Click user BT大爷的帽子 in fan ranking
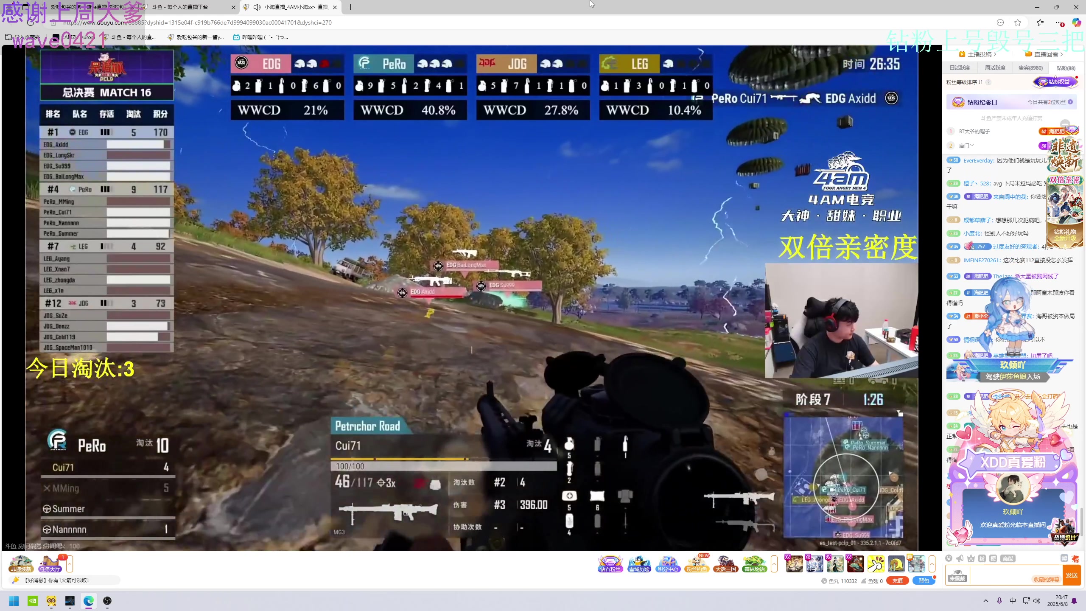The height and width of the screenshot is (611, 1086). 974,132
